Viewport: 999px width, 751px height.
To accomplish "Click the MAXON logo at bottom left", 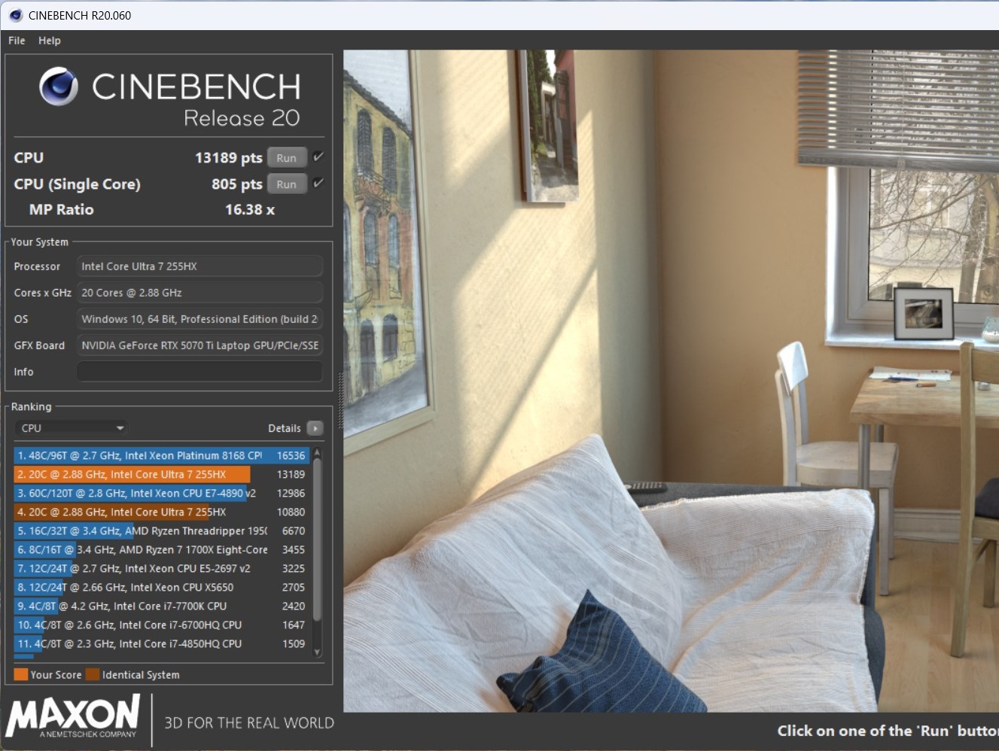I will (73, 717).
